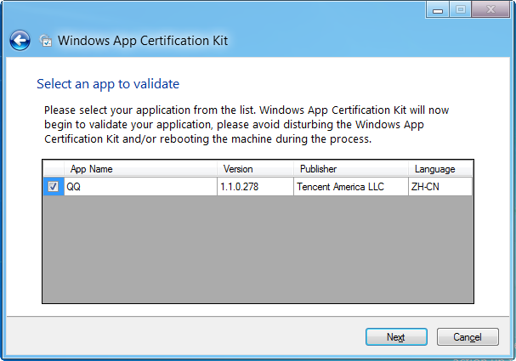The height and width of the screenshot is (361, 516).
Task: Go back using the blue arrow button
Action: pyautogui.click(x=20, y=41)
